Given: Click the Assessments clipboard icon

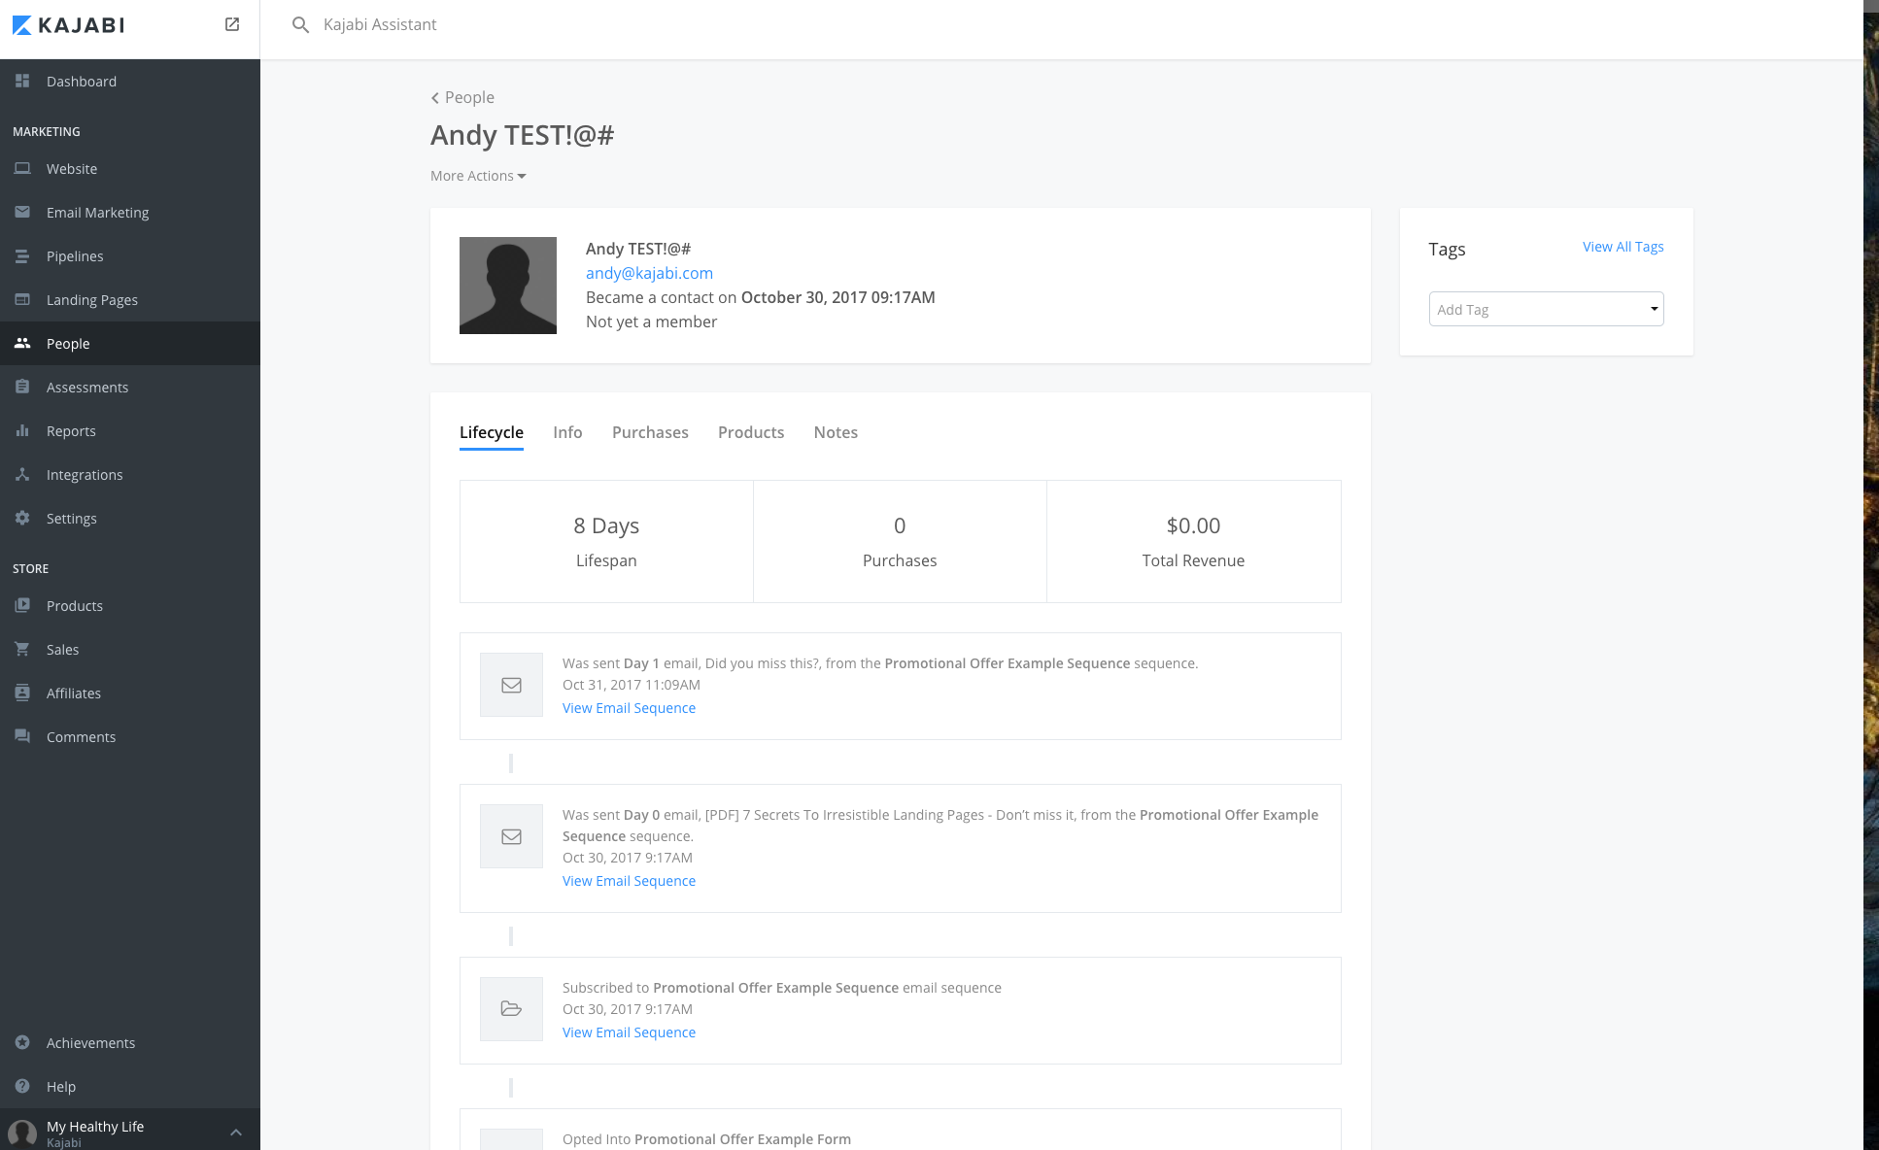Looking at the screenshot, I should coord(22,387).
